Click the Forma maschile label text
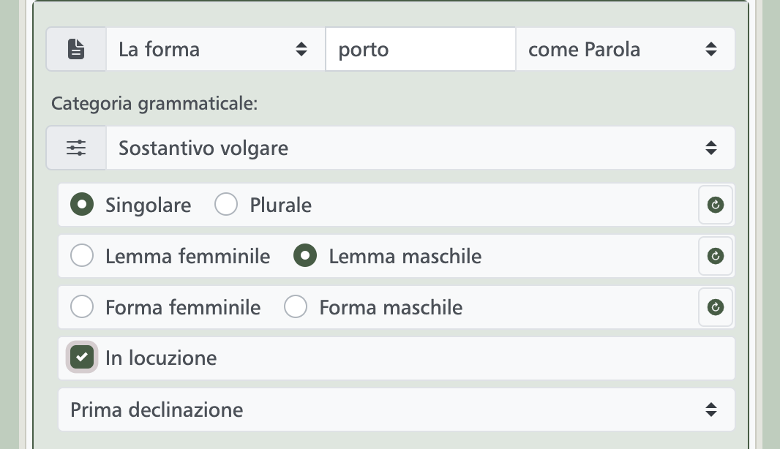This screenshot has height=449, width=780. point(391,307)
